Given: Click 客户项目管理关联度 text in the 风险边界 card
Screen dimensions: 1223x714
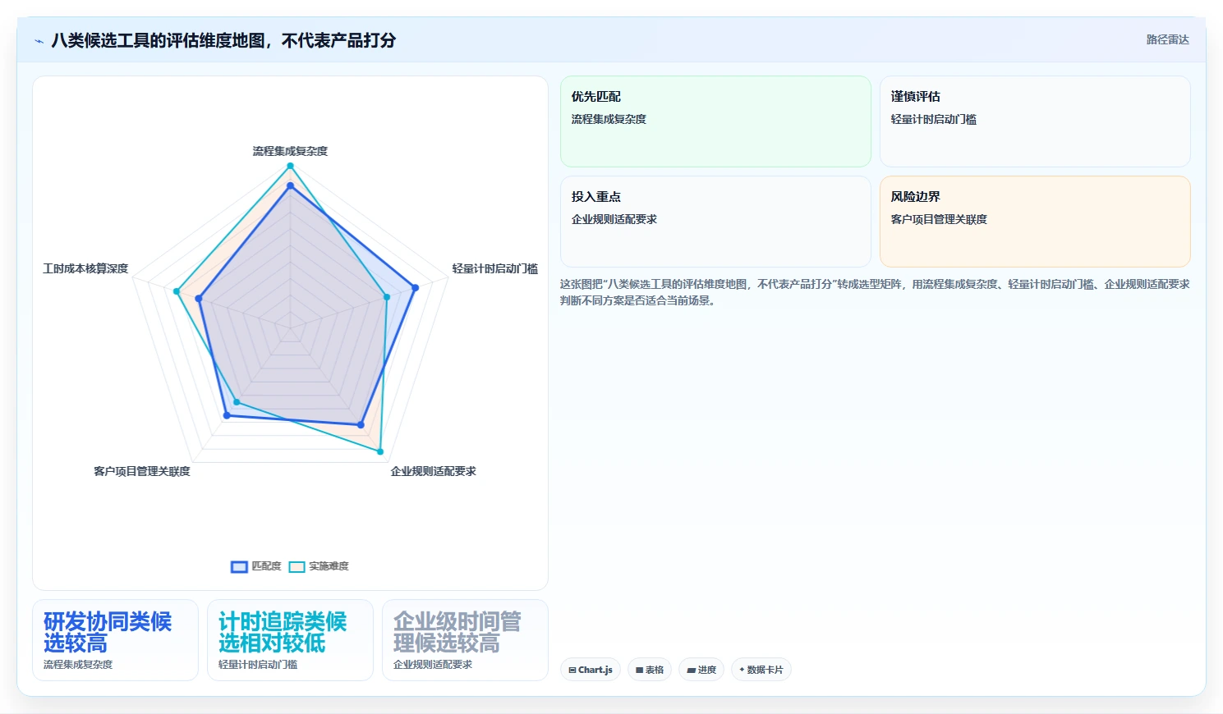Looking at the screenshot, I should (939, 219).
